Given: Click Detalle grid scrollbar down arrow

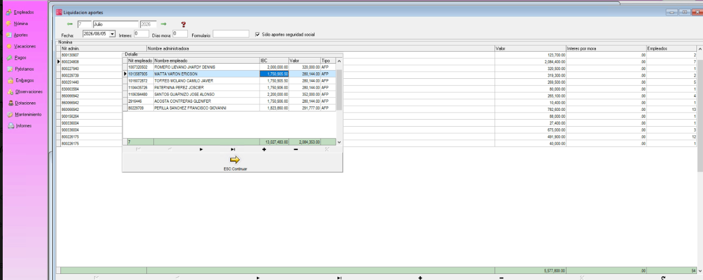Looking at the screenshot, I should pos(340,142).
